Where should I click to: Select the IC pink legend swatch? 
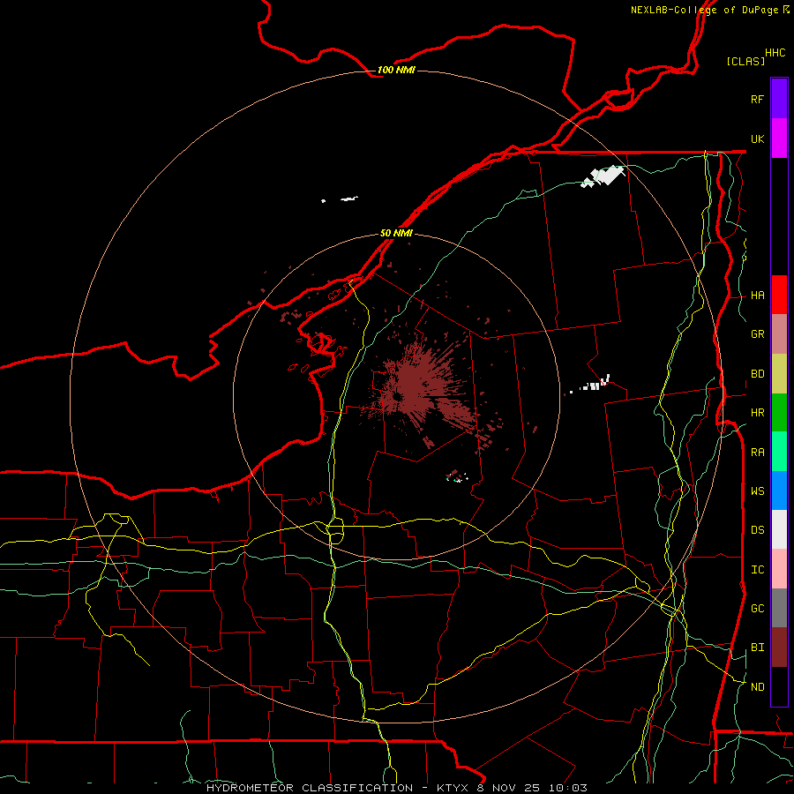pos(779,569)
